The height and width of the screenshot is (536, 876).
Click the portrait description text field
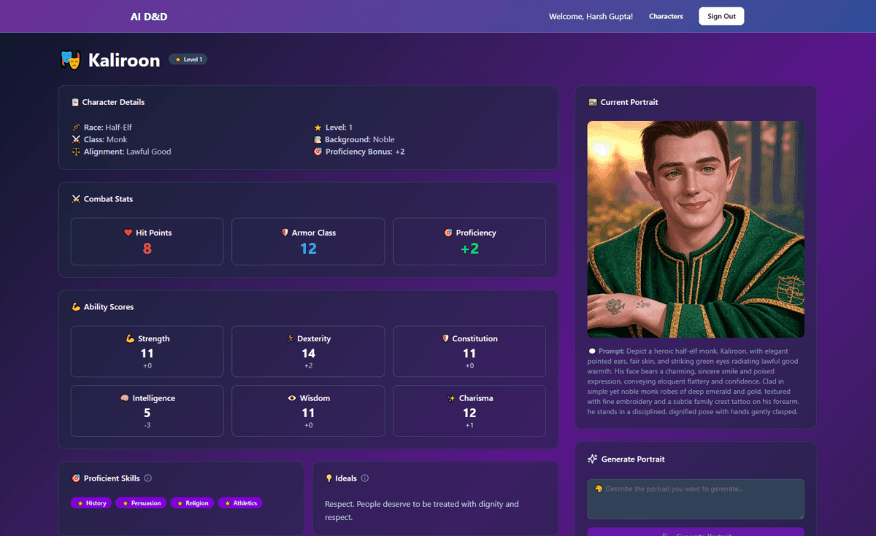(x=695, y=499)
